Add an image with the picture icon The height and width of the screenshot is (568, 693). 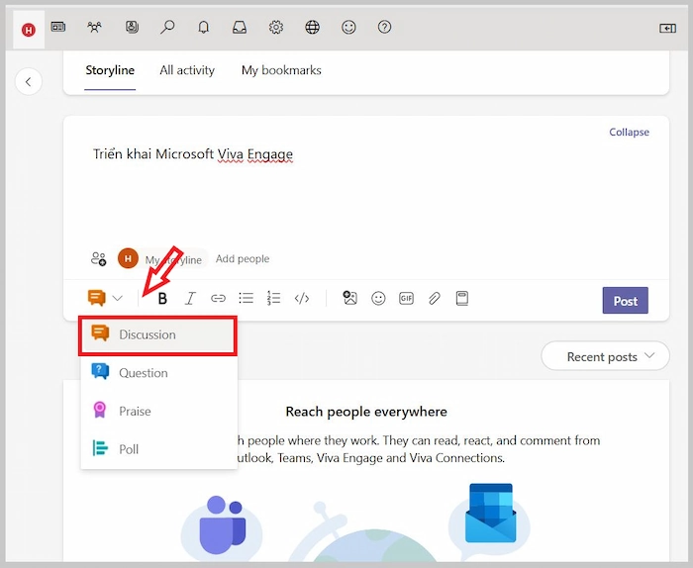[350, 298]
